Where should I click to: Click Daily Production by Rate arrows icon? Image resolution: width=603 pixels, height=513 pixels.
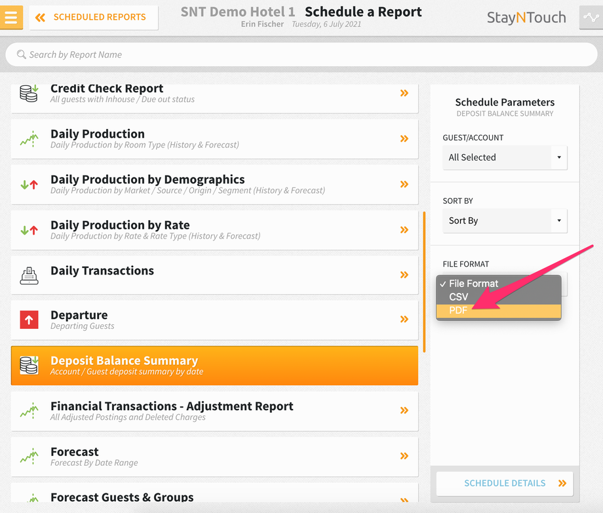29,230
